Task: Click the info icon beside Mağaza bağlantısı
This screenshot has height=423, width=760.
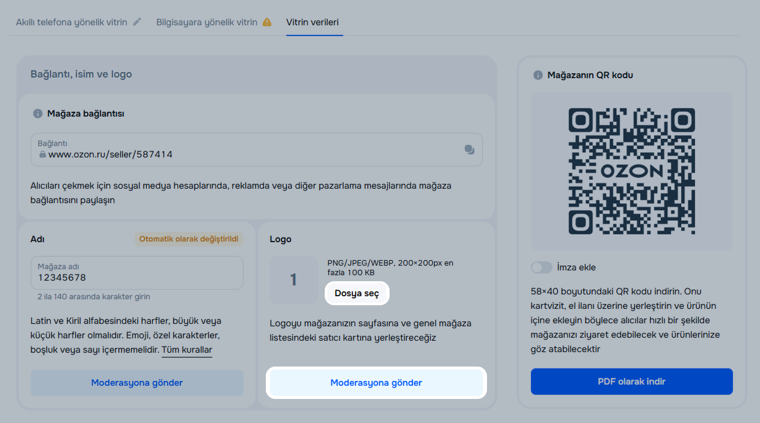Action: click(x=38, y=113)
